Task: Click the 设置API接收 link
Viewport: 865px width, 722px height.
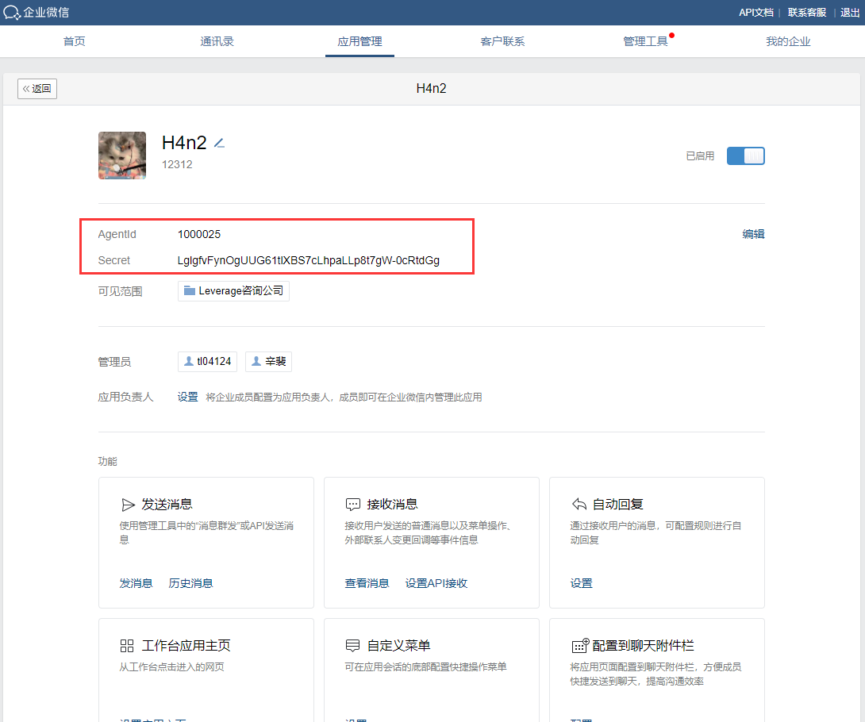Action: [x=436, y=584]
